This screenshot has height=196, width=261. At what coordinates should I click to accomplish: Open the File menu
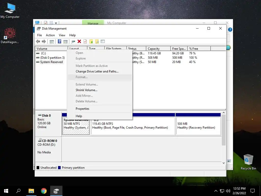pos(40,35)
